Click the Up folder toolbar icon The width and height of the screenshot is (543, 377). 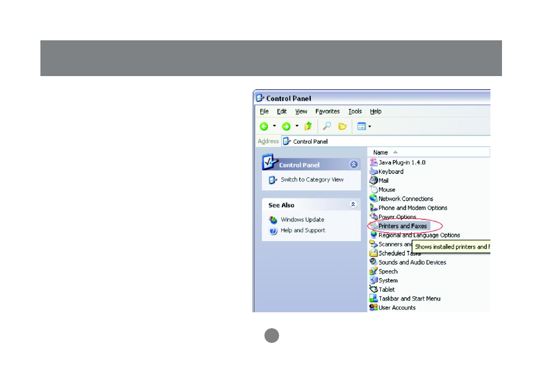pyautogui.click(x=308, y=126)
